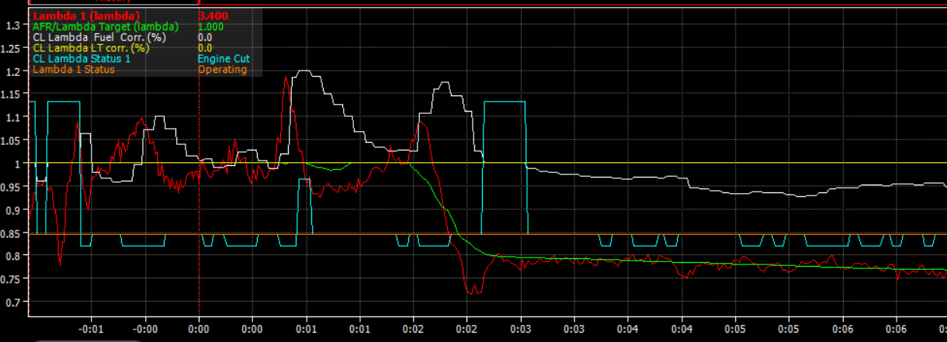Click the -0:01 time label on X axis
The image size is (947, 342).
pos(92,329)
